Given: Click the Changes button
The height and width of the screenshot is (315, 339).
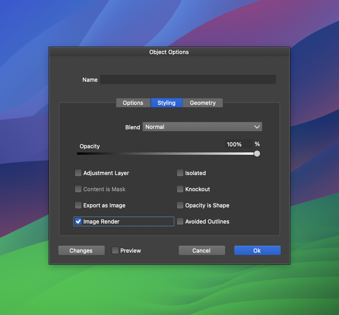Looking at the screenshot, I should (x=81, y=250).
